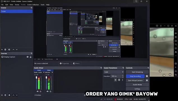Screen dimensions: 178x101
Task: Pause recording with the pause icon
Action: click(147, 76)
